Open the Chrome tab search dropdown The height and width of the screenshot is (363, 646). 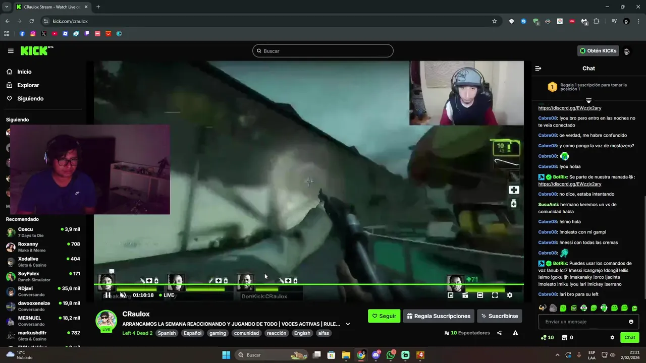(x=7, y=7)
